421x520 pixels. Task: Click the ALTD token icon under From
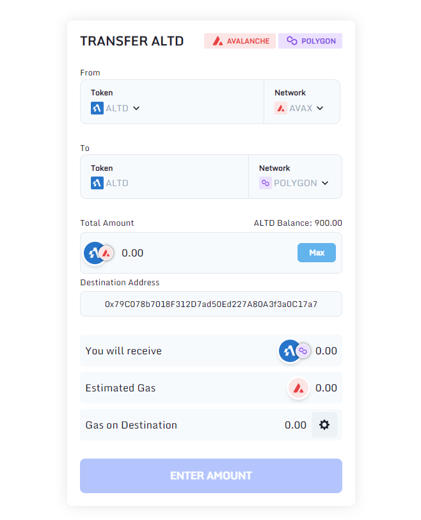[97, 108]
